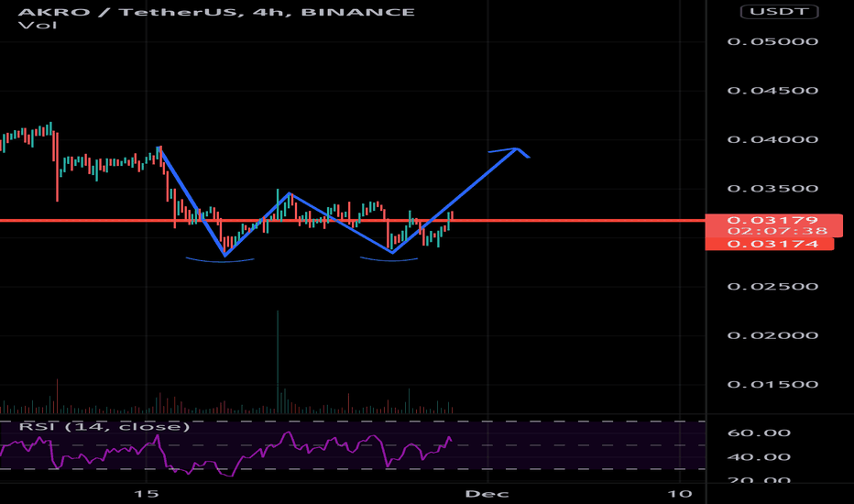The width and height of the screenshot is (854, 504).
Task: Click the 0.04000 price axis label
Action: click(x=772, y=139)
